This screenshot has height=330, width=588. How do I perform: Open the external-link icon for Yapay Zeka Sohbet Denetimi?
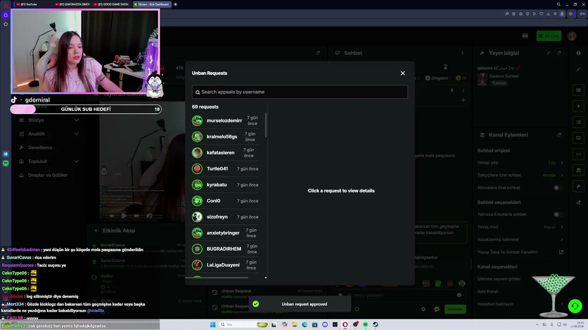(561, 252)
